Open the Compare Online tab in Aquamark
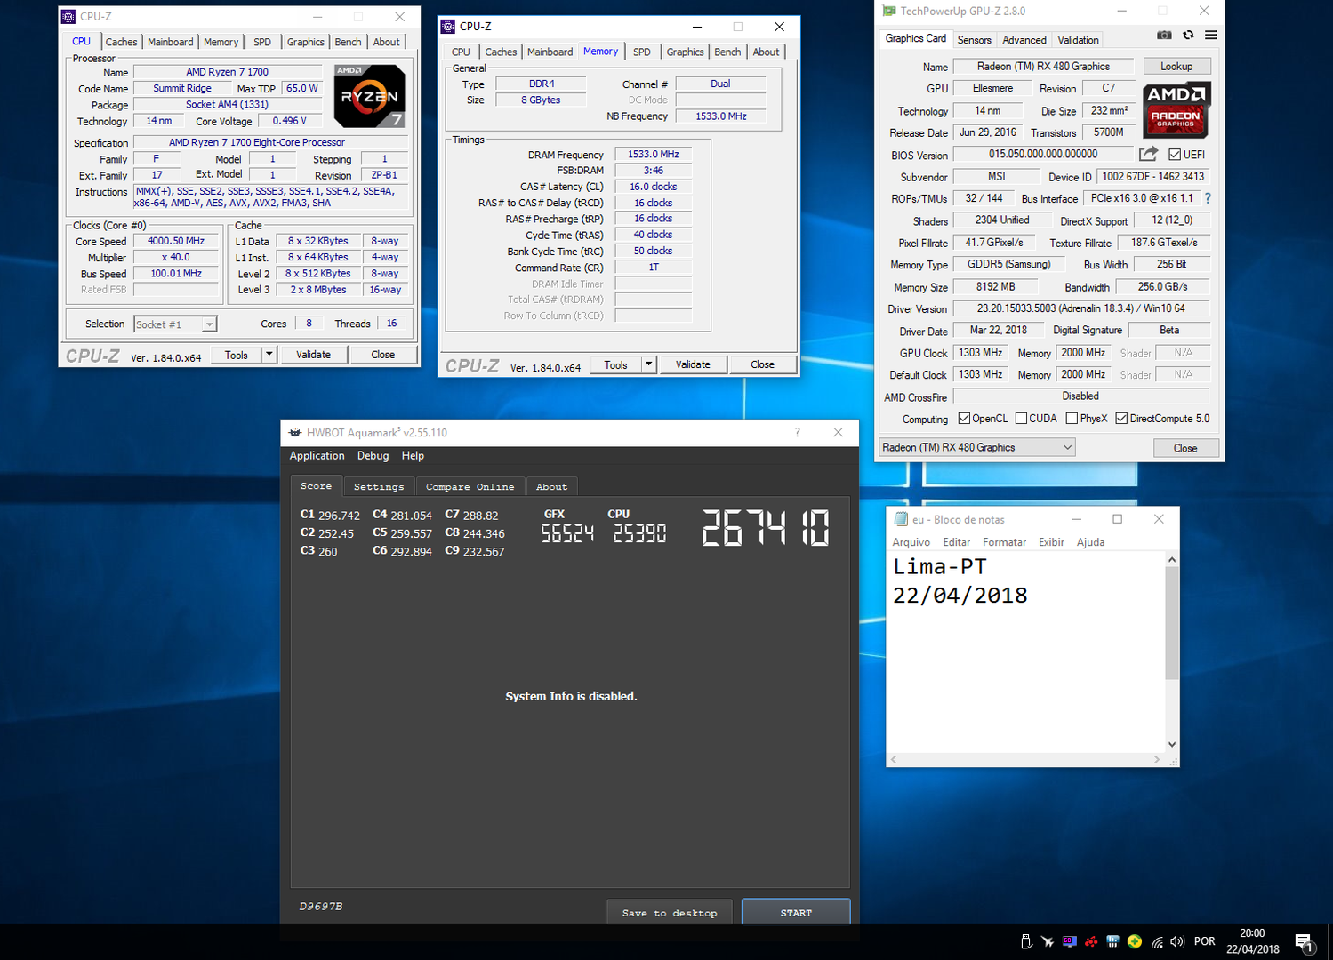This screenshot has width=1333, height=960. 470,487
